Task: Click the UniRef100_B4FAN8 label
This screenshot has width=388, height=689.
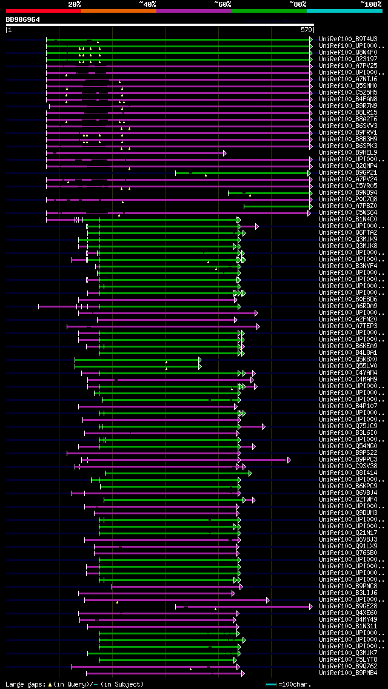Action: 349,99
